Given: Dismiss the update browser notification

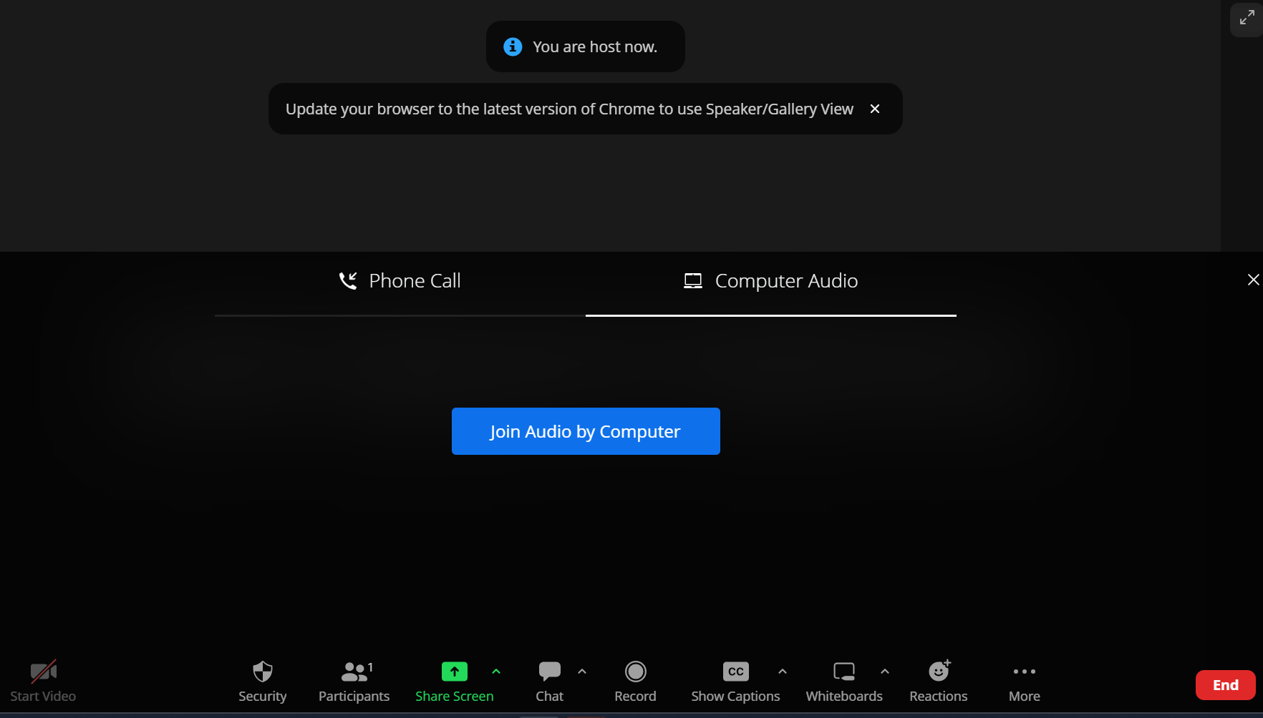Looking at the screenshot, I should (875, 109).
